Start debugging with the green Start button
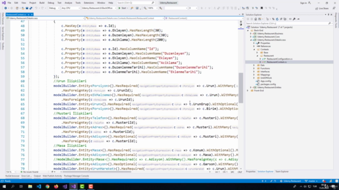This screenshot has width=339, height=190. pyautogui.click(x=122, y=8)
